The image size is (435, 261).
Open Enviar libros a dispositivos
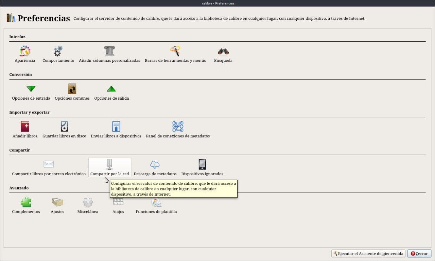(x=116, y=130)
